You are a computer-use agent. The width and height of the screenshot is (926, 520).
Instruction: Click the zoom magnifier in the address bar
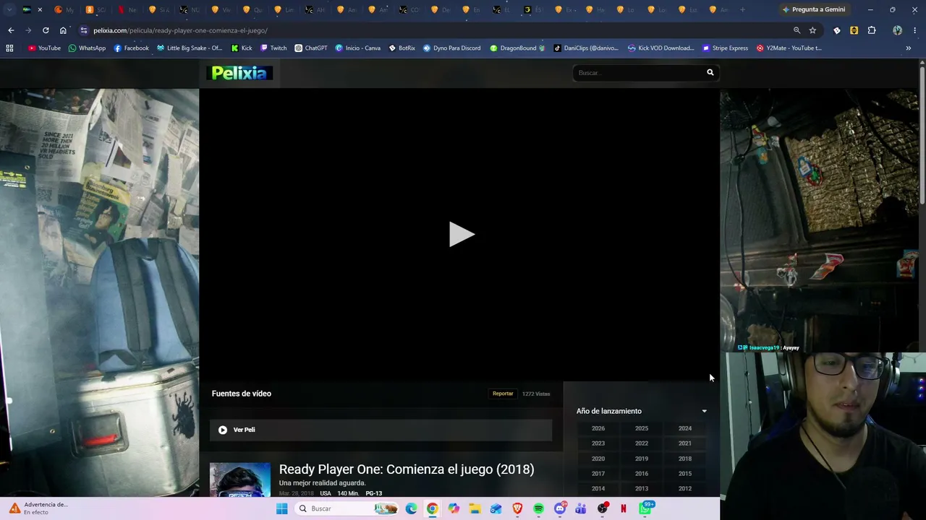[x=797, y=30]
